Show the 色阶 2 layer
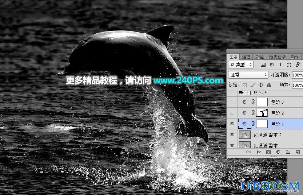 point(232,113)
